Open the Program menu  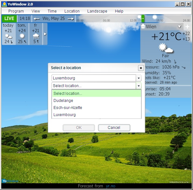pos(16,11)
